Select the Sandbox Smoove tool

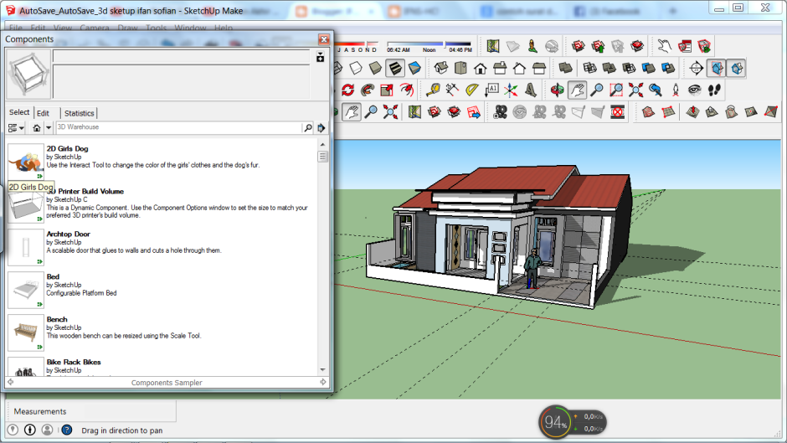click(692, 112)
